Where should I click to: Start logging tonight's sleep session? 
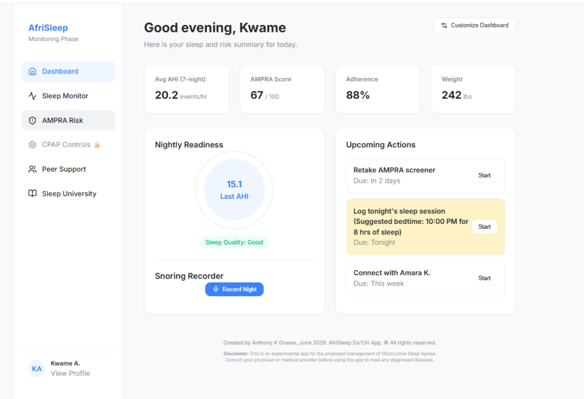click(x=484, y=227)
